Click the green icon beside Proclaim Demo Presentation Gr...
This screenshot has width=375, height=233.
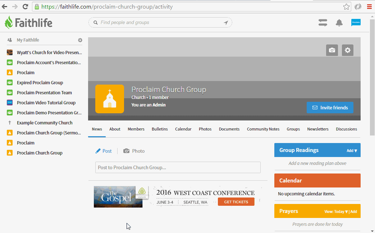[10, 113]
